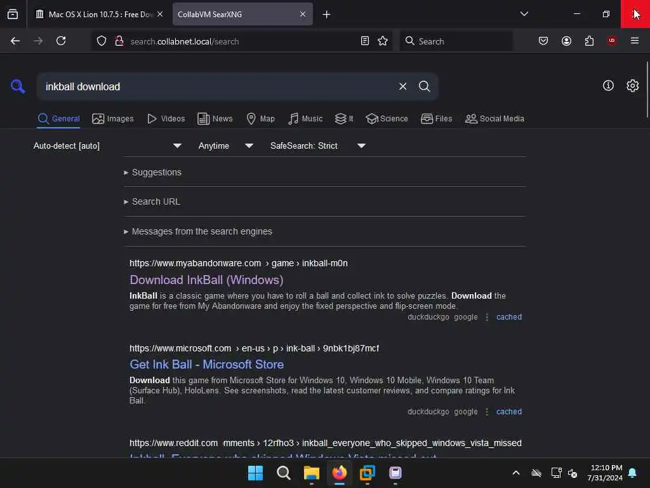Open cached link for Microsoft Store result

pos(509,412)
